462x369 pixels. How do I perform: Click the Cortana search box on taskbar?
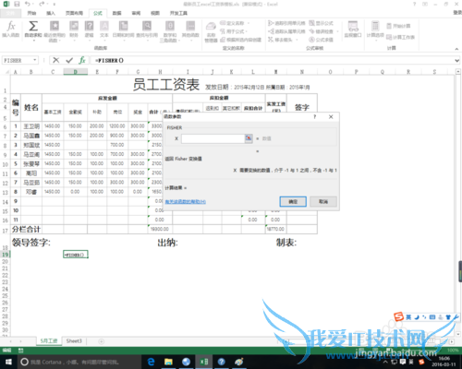coord(79,362)
